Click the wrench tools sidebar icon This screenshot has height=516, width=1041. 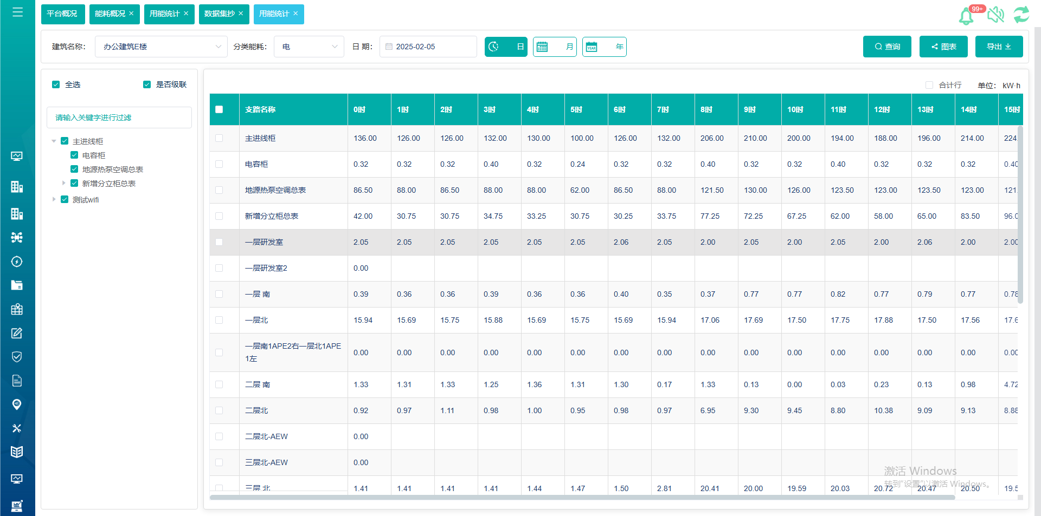[x=17, y=428]
